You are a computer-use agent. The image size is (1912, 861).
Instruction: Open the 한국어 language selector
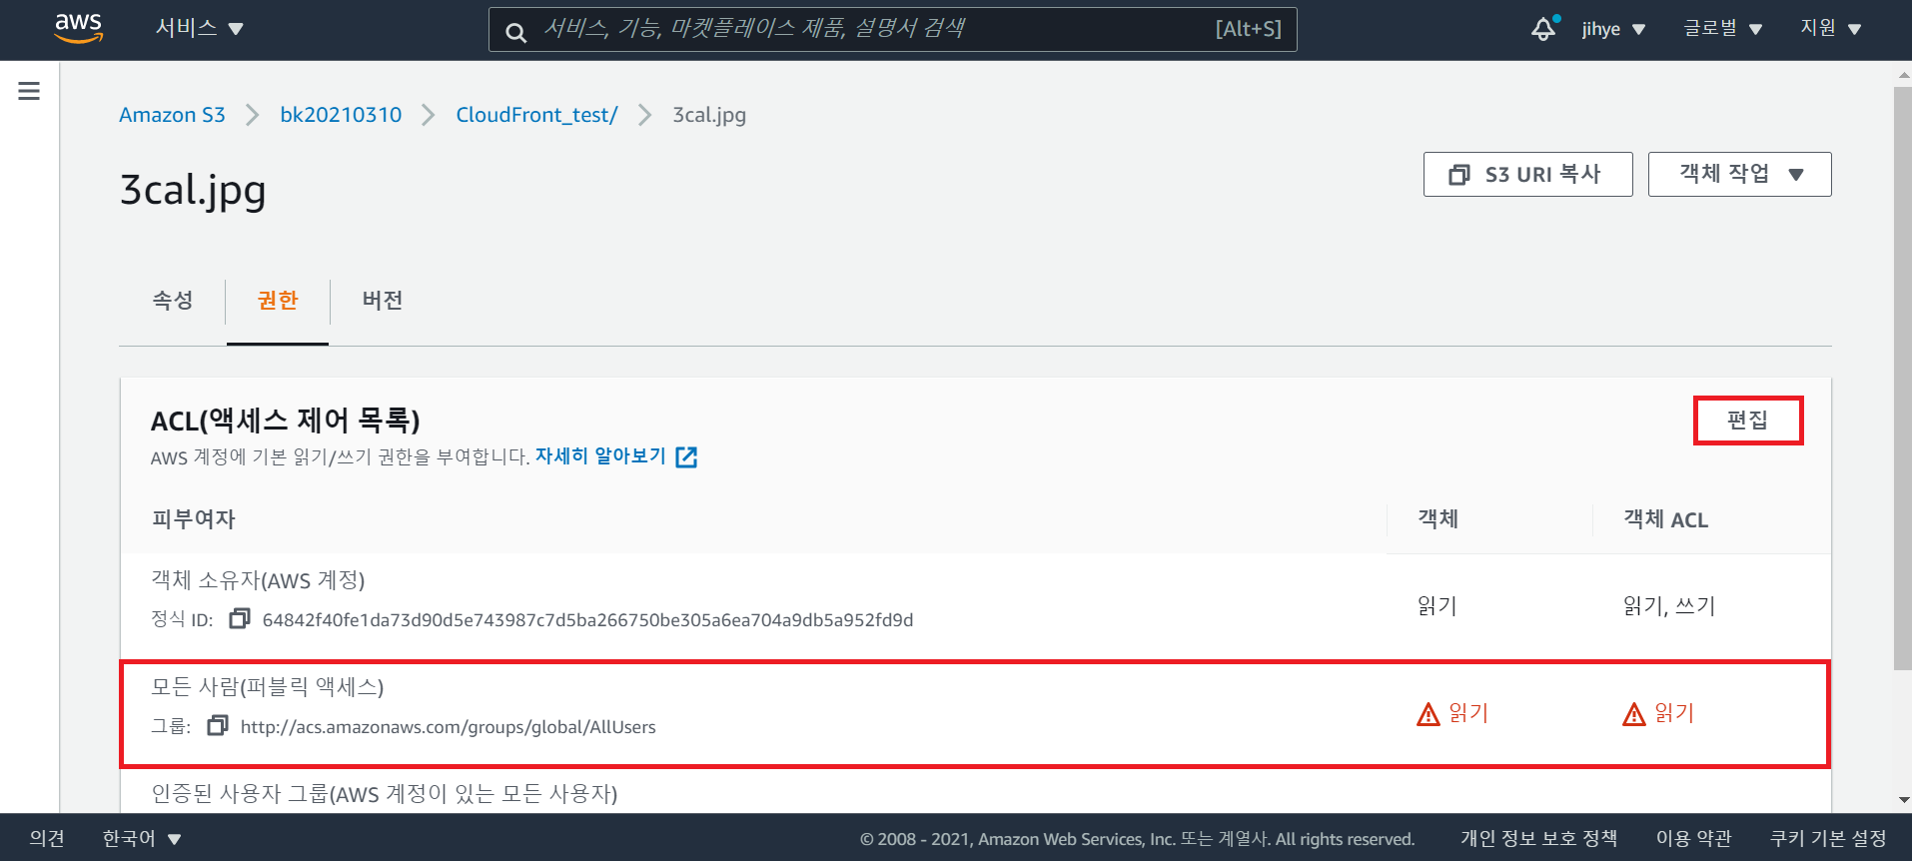pos(142,838)
